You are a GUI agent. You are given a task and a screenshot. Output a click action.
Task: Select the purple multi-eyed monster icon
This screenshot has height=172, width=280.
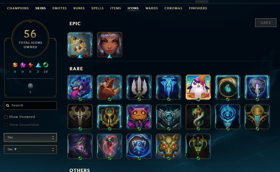coord(80,87)
